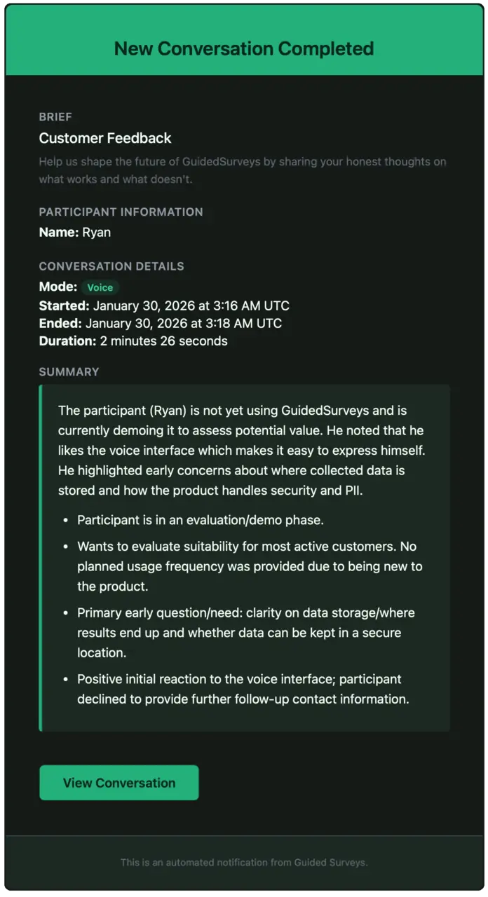Image resolution: width=488 pixels, height=897 pixels.
Task: Select the Ended timestamp line
Action: (x=160, y=323)
